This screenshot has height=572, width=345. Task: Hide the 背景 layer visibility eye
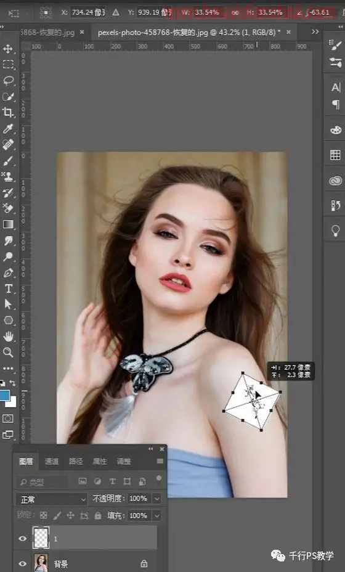pos(23,563)
